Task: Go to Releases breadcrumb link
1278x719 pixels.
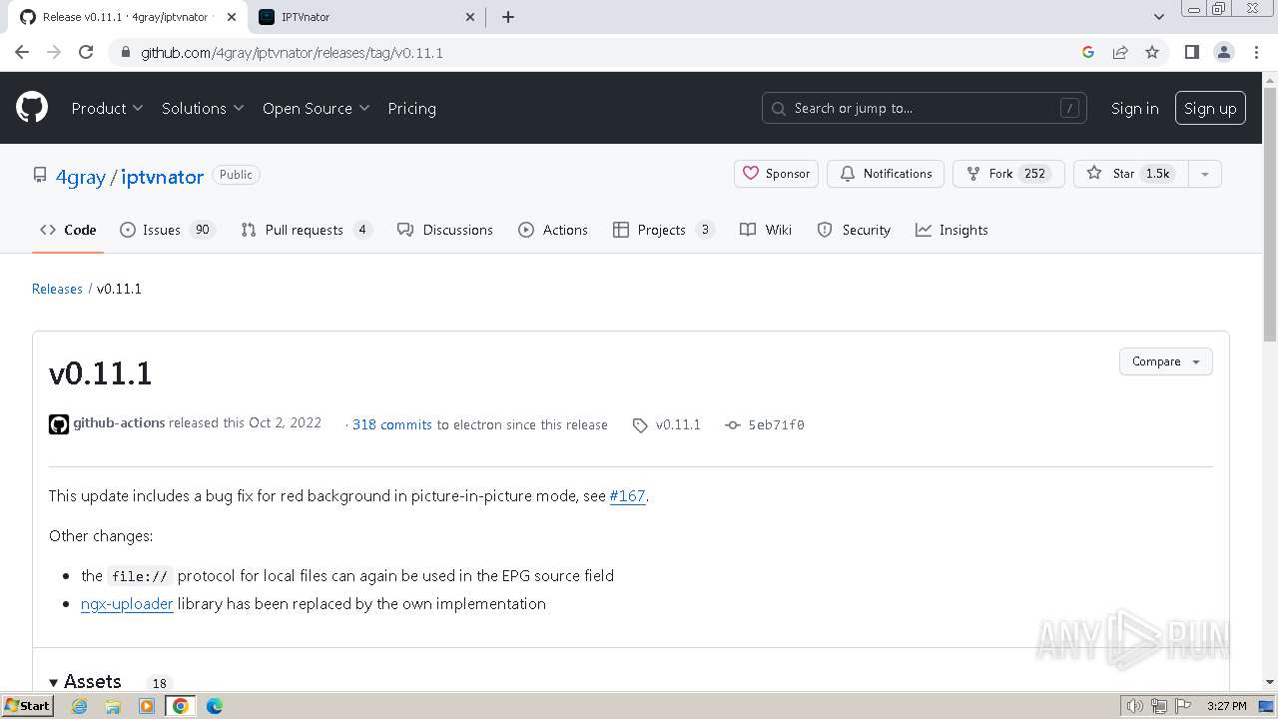Action: tap(57, 289)
